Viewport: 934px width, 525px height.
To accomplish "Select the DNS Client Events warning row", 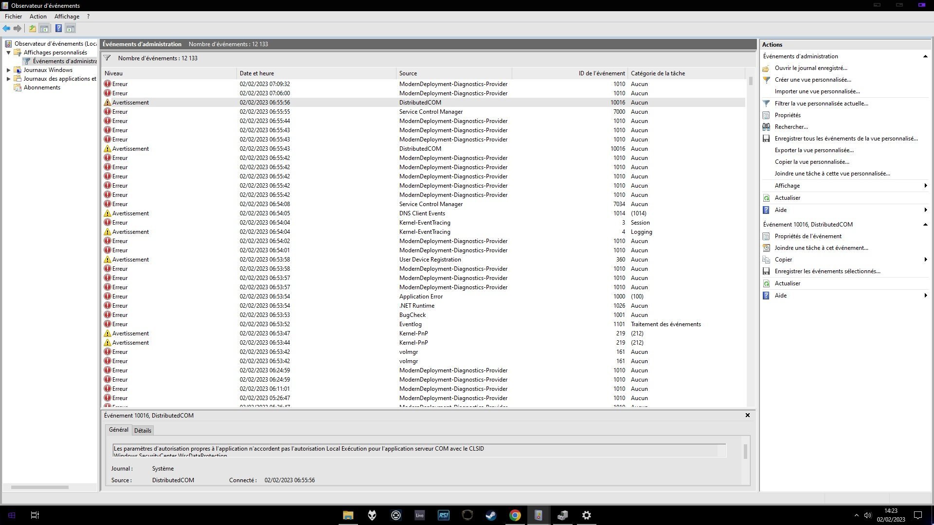I will click(423, 213).
